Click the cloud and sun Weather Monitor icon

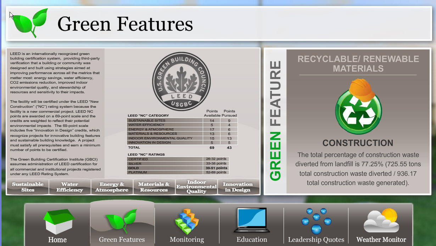click(381, 220)
